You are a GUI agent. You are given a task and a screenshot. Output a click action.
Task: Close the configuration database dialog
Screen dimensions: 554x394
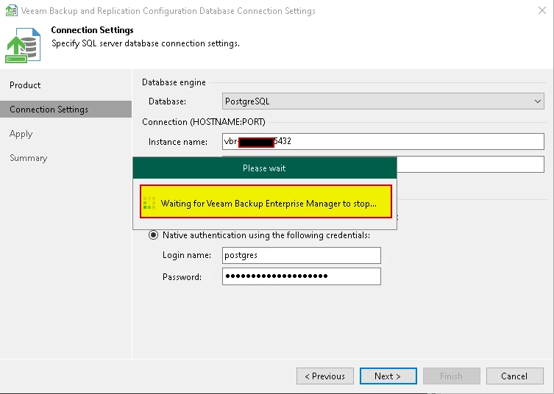pyautogui.click(x=542, y=10)
